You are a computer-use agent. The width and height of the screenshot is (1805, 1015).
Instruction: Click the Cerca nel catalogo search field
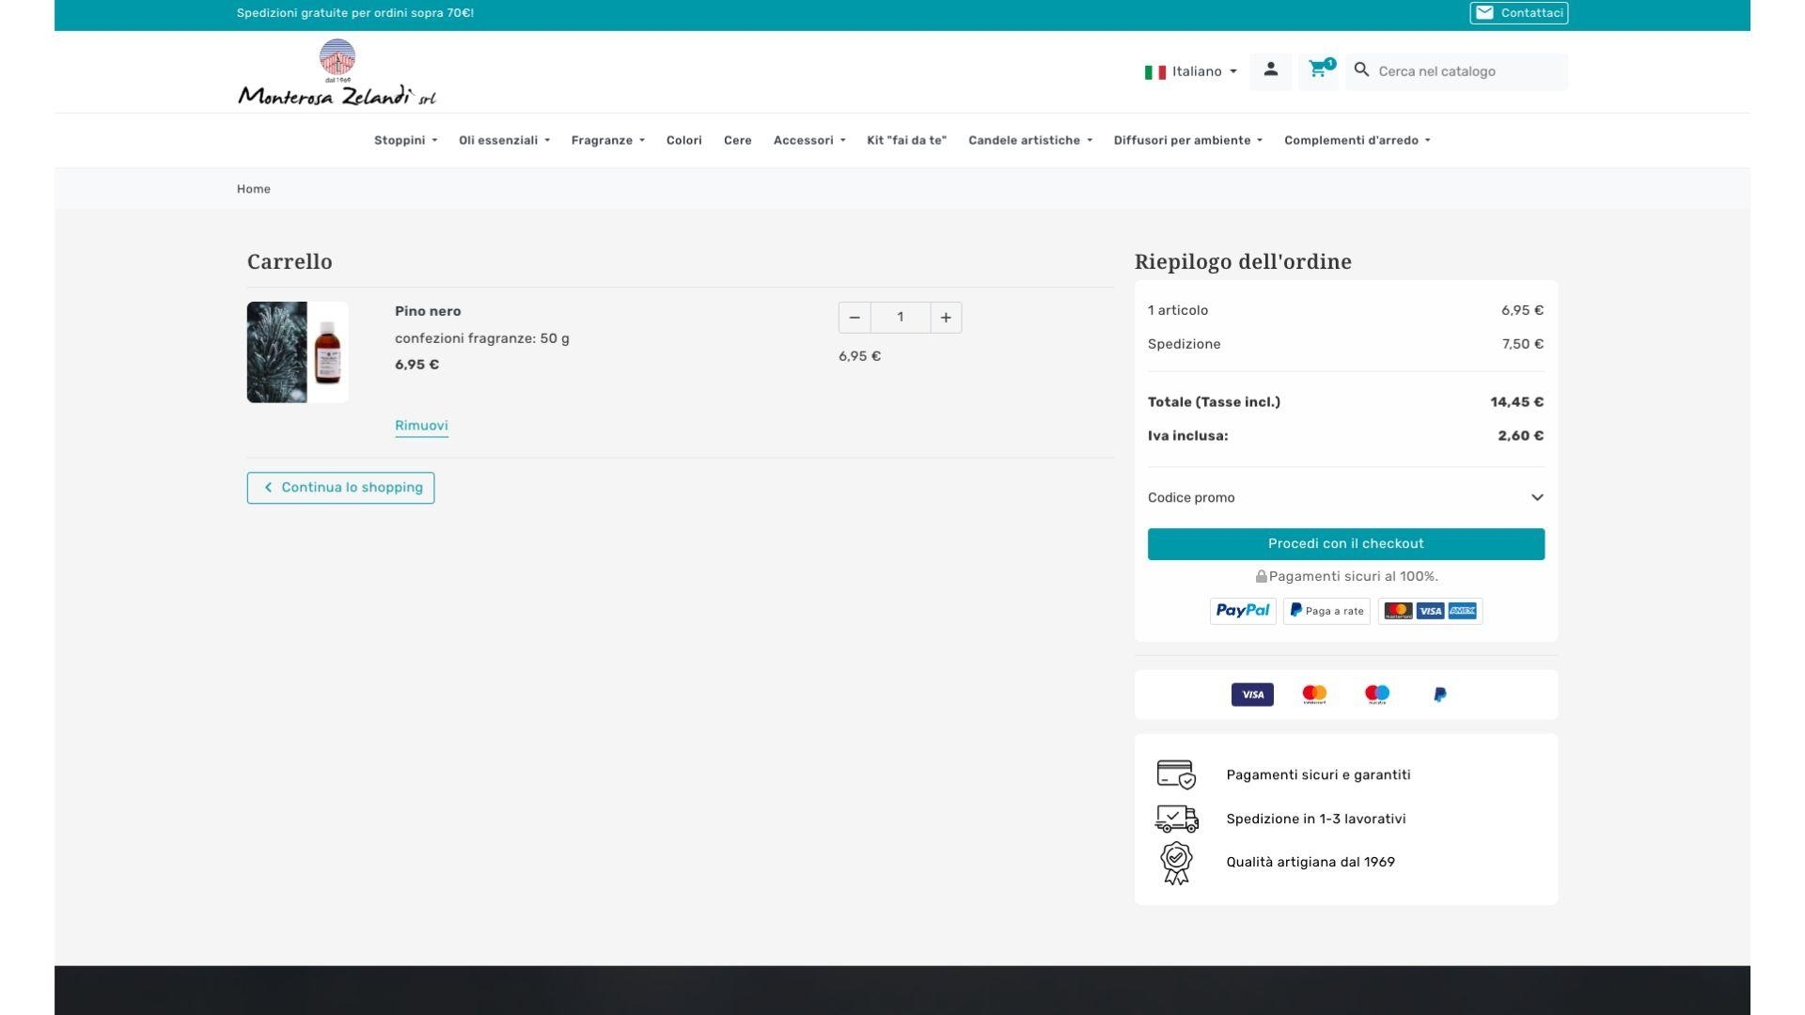(x=1467, y=71)
